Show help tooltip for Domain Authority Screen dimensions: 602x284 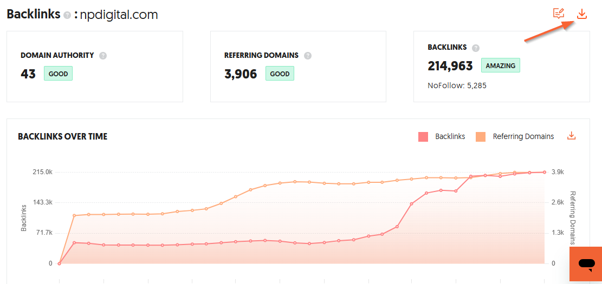[x=103, y=56]
